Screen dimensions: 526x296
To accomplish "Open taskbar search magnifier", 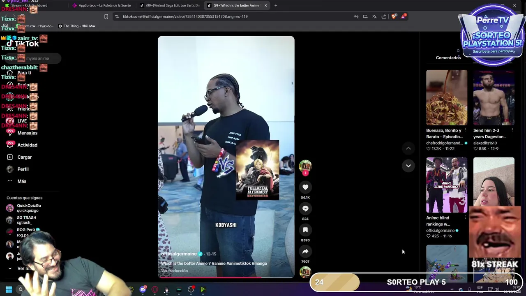I will (21, 289).
